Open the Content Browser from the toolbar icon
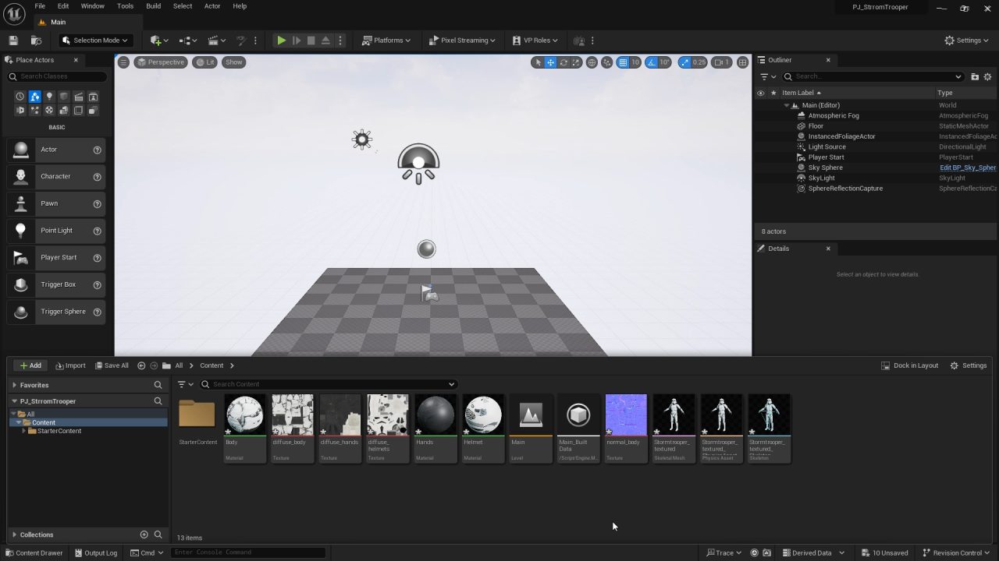 [36, 41]
